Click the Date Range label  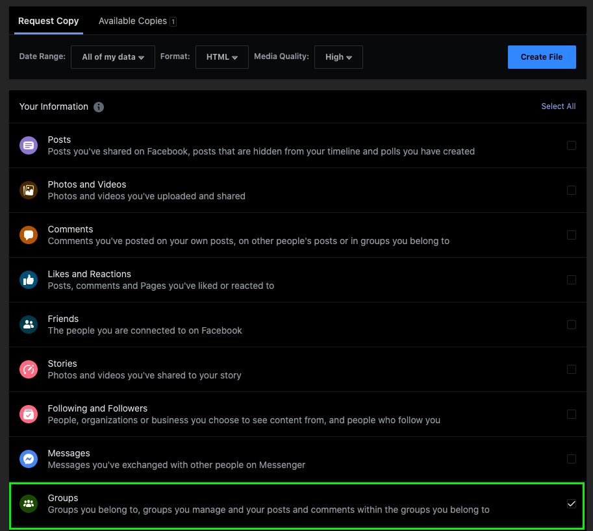tap(42, 56)
